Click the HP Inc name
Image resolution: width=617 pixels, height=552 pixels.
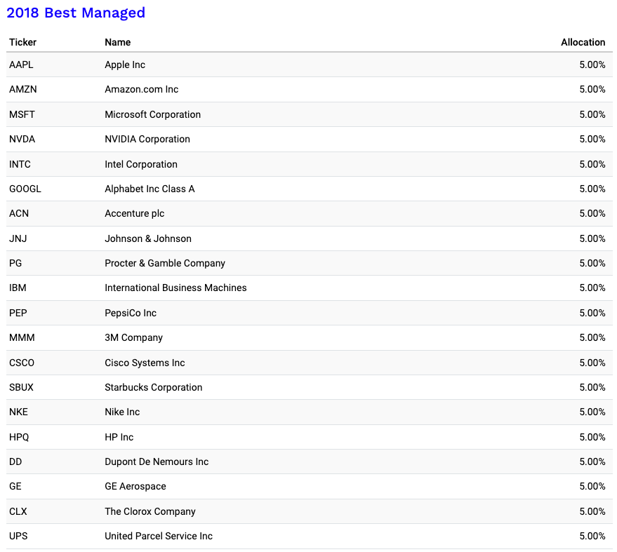[119, 437]
